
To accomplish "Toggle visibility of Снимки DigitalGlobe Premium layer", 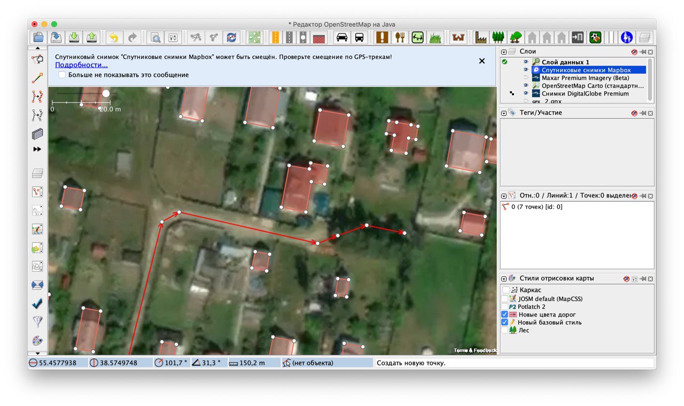I will tap(526, 93).
